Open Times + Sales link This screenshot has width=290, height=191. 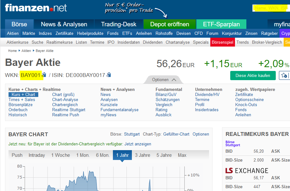tap(22, 99)
